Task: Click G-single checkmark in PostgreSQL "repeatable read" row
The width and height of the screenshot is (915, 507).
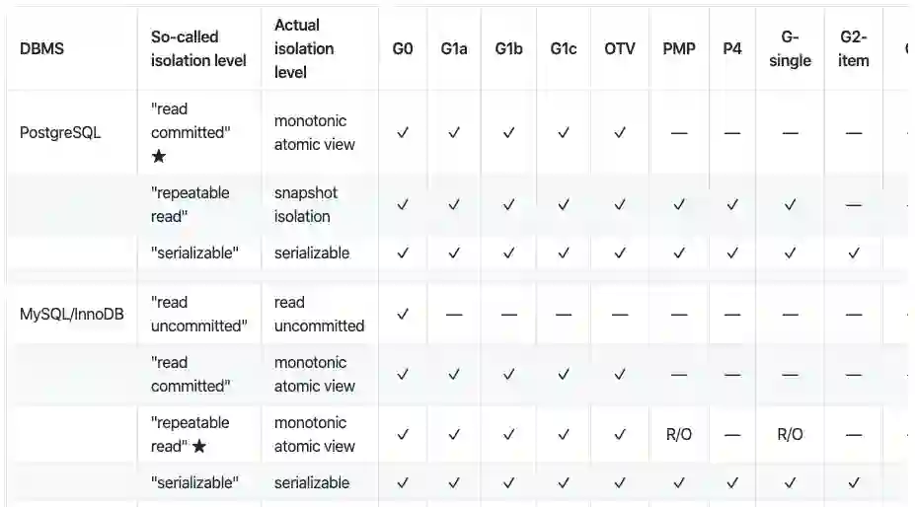Action: click(x=790, y=205)
